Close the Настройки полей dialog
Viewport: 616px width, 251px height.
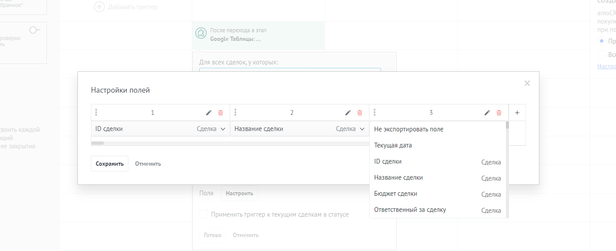[x=527, y=83]
